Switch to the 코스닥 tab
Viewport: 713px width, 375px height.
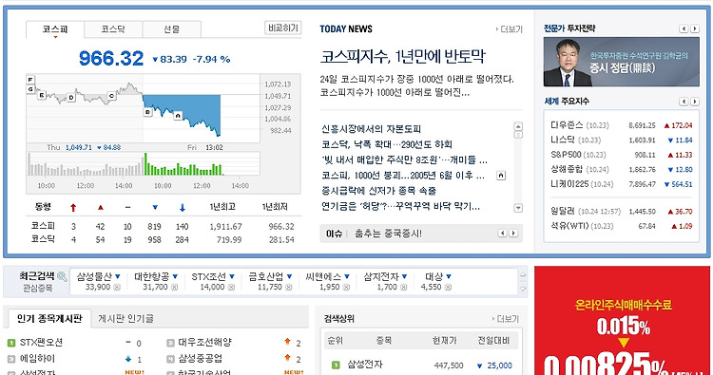pyautogui.click(x=113, y=29)
